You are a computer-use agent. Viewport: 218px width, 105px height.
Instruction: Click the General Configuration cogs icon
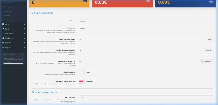click(x=32, y=13)
